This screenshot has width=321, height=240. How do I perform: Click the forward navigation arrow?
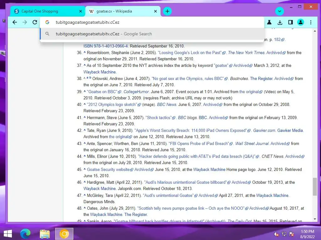[25, 22]
